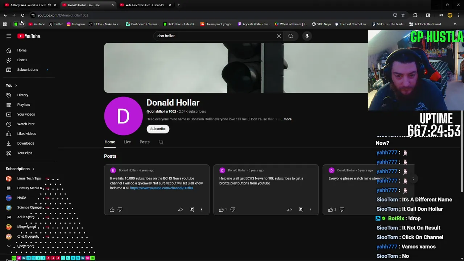Viewport: 464px width, 261px height.
Task: Dislike the 10,000 subscribes giveaway post
Action: (120, 210)
